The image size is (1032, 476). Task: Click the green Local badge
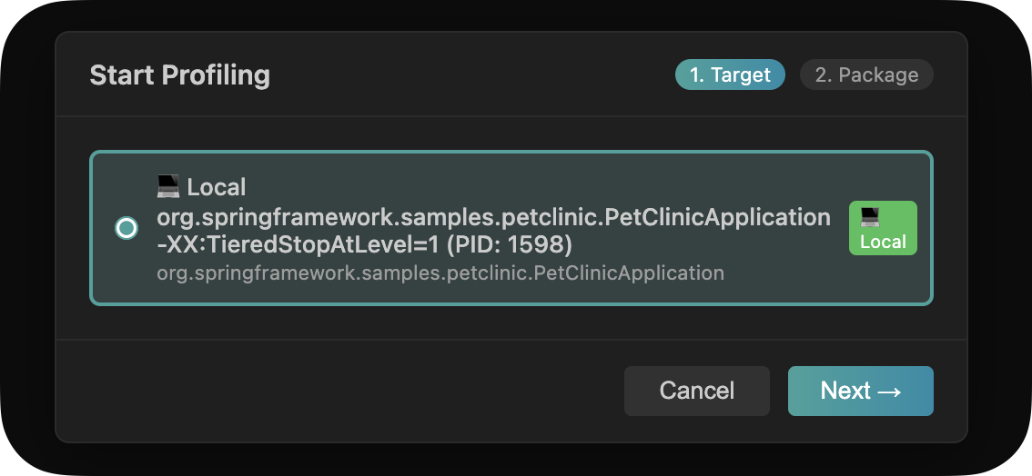click(x=883, y=228)
